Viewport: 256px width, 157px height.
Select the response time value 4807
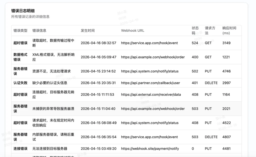coord(226,137)
